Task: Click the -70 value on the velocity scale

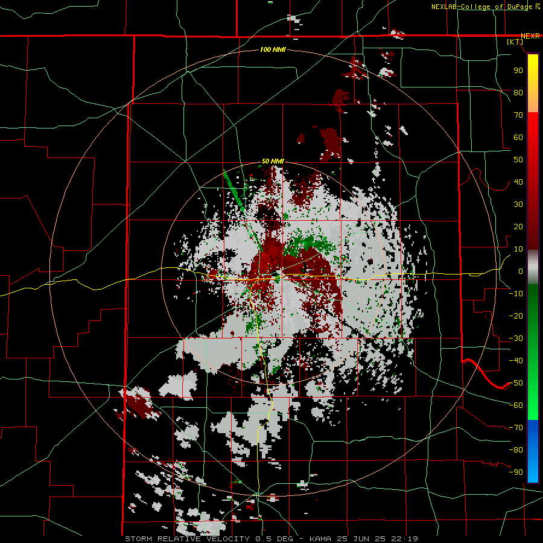Action: 516,427
